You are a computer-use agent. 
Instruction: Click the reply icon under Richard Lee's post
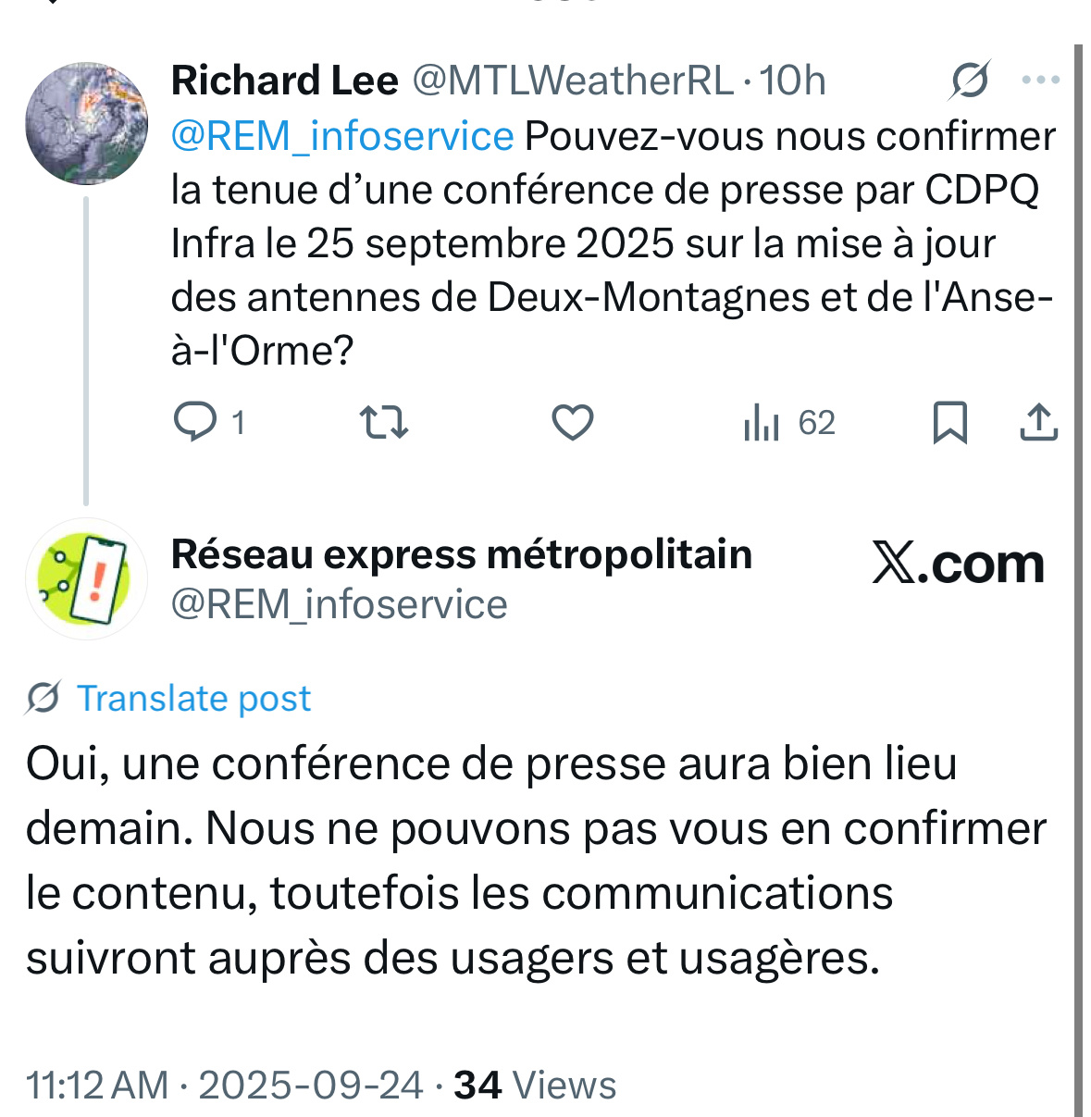point(195,423)
